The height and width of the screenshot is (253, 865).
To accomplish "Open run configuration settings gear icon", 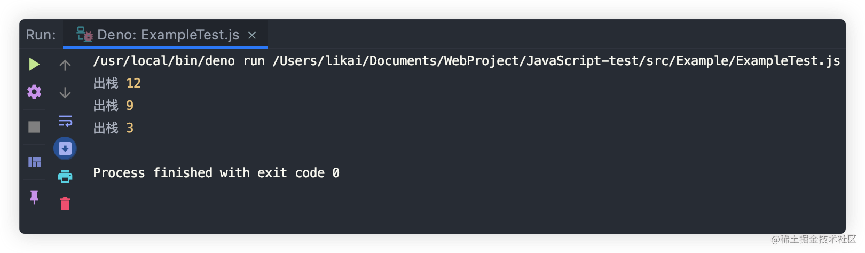I will 34,92.
